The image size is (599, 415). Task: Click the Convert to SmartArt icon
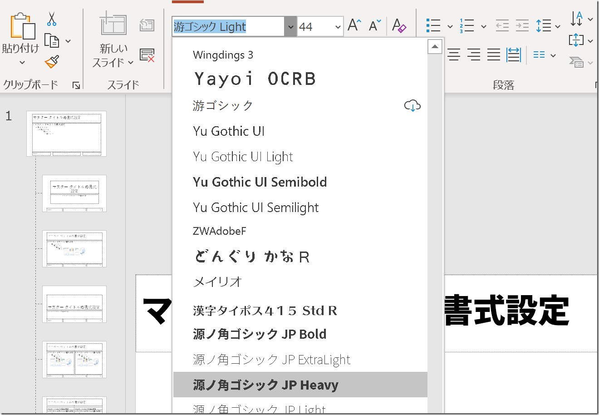576,62
